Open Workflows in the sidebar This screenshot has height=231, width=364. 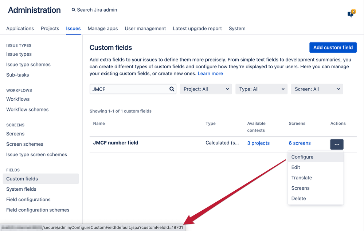tap(18, 99)
